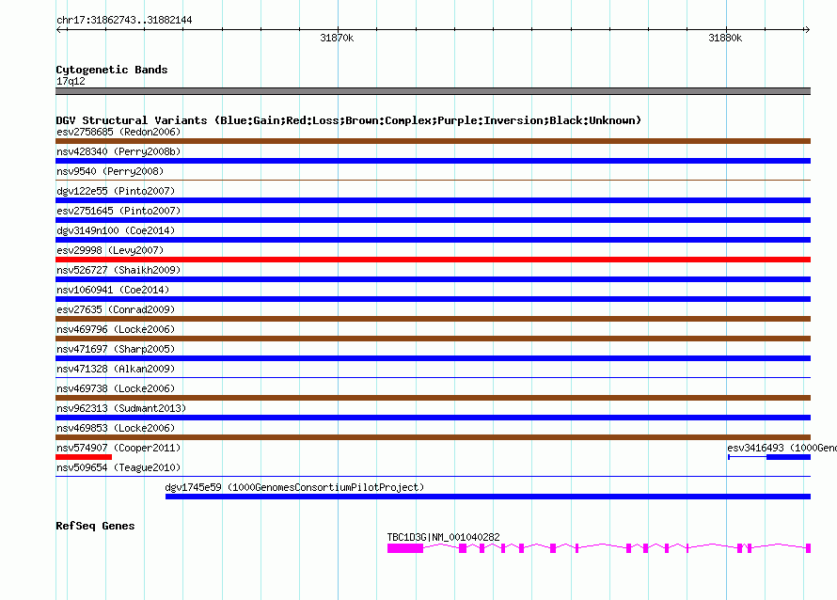
Task: Click the left arrow of the coordinate ruler
Action: coord(60,29)
